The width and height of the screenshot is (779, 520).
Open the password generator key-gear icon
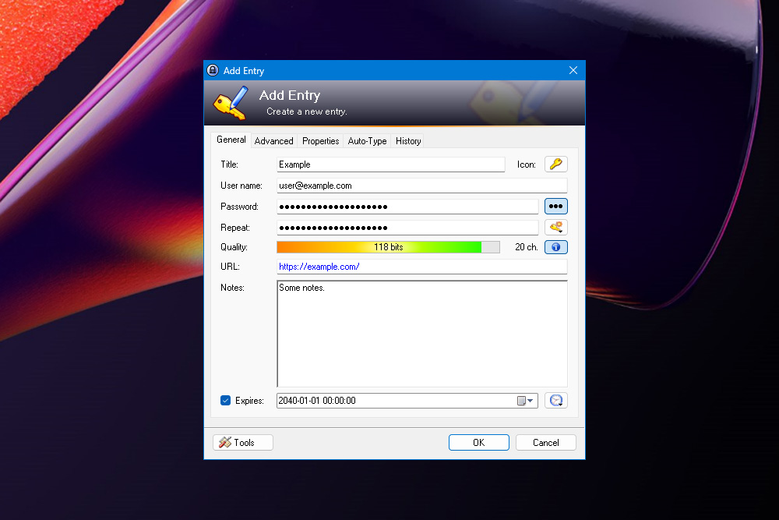pyautogui.click(x=555, y=227)
